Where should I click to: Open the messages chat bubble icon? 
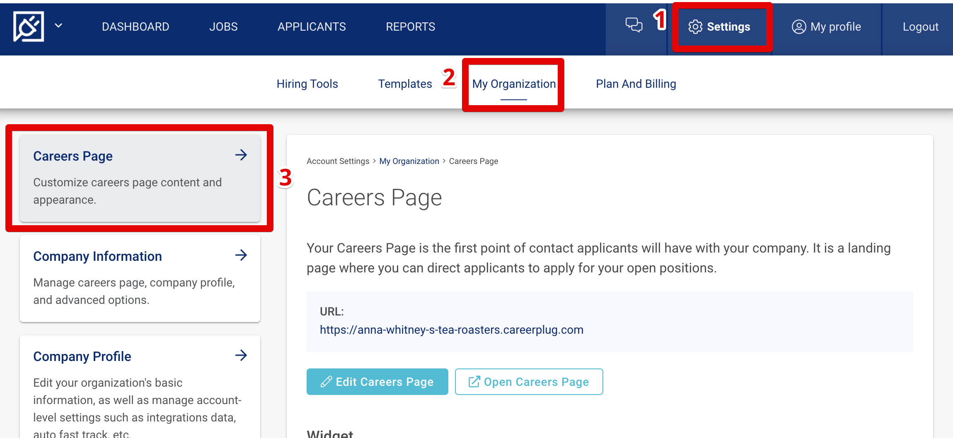click(x=634, y=25)
